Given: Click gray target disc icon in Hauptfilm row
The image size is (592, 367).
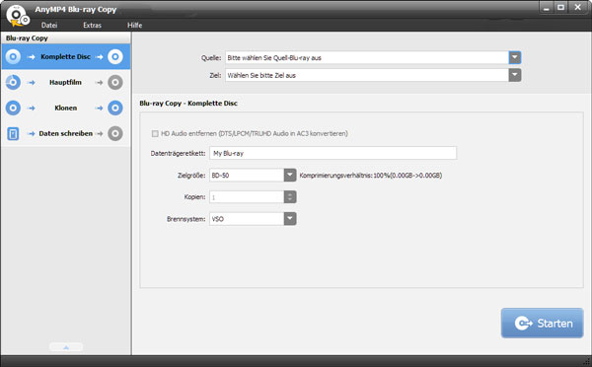Looking at the screenshot, I should (x=115, y=82).
